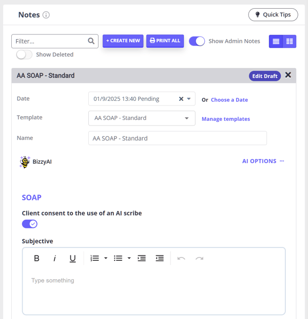Screen dimensions: 308x319
Task: Switch to the compact list view
Action: tap(276, 41)
